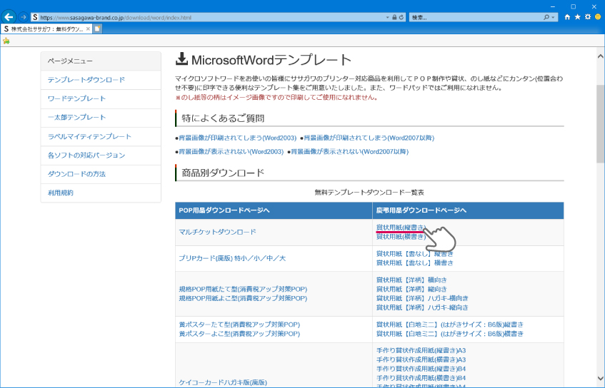Open 黄ポスターよこ型 link

tap(239, 334)
